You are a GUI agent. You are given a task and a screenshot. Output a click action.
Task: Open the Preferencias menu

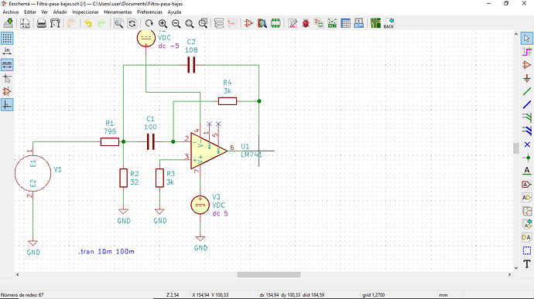149,12
